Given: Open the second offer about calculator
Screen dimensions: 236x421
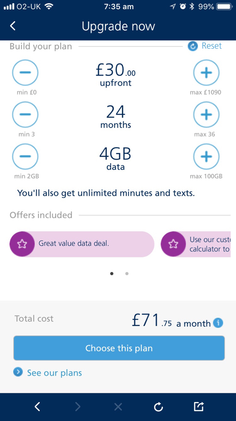Looking at the screenshot, I should pos(196,244).
